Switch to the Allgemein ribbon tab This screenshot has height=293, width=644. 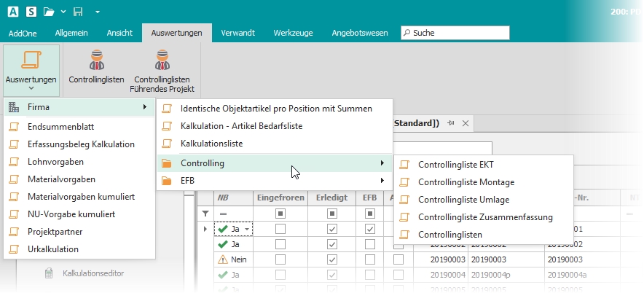[71, 33]
